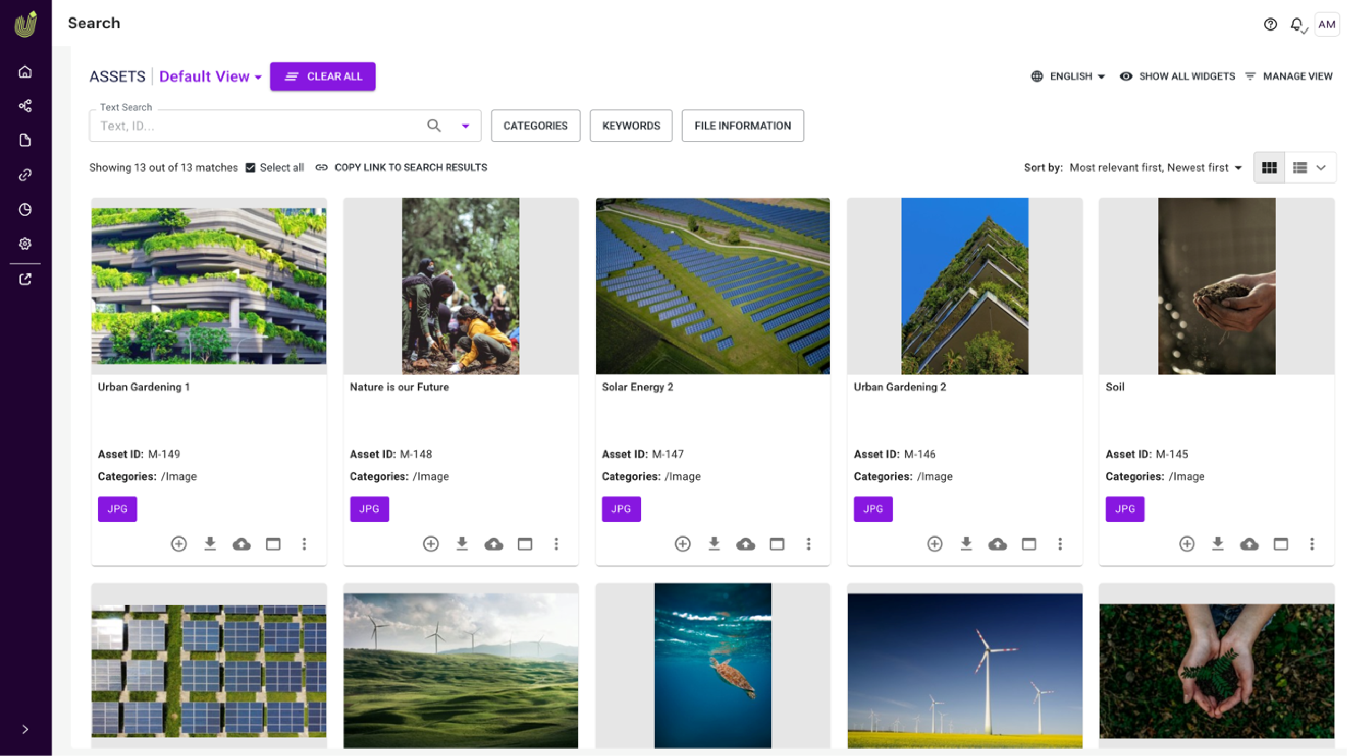
Task: Click the external link icon in sidebar
Action: tap(25, 279)
